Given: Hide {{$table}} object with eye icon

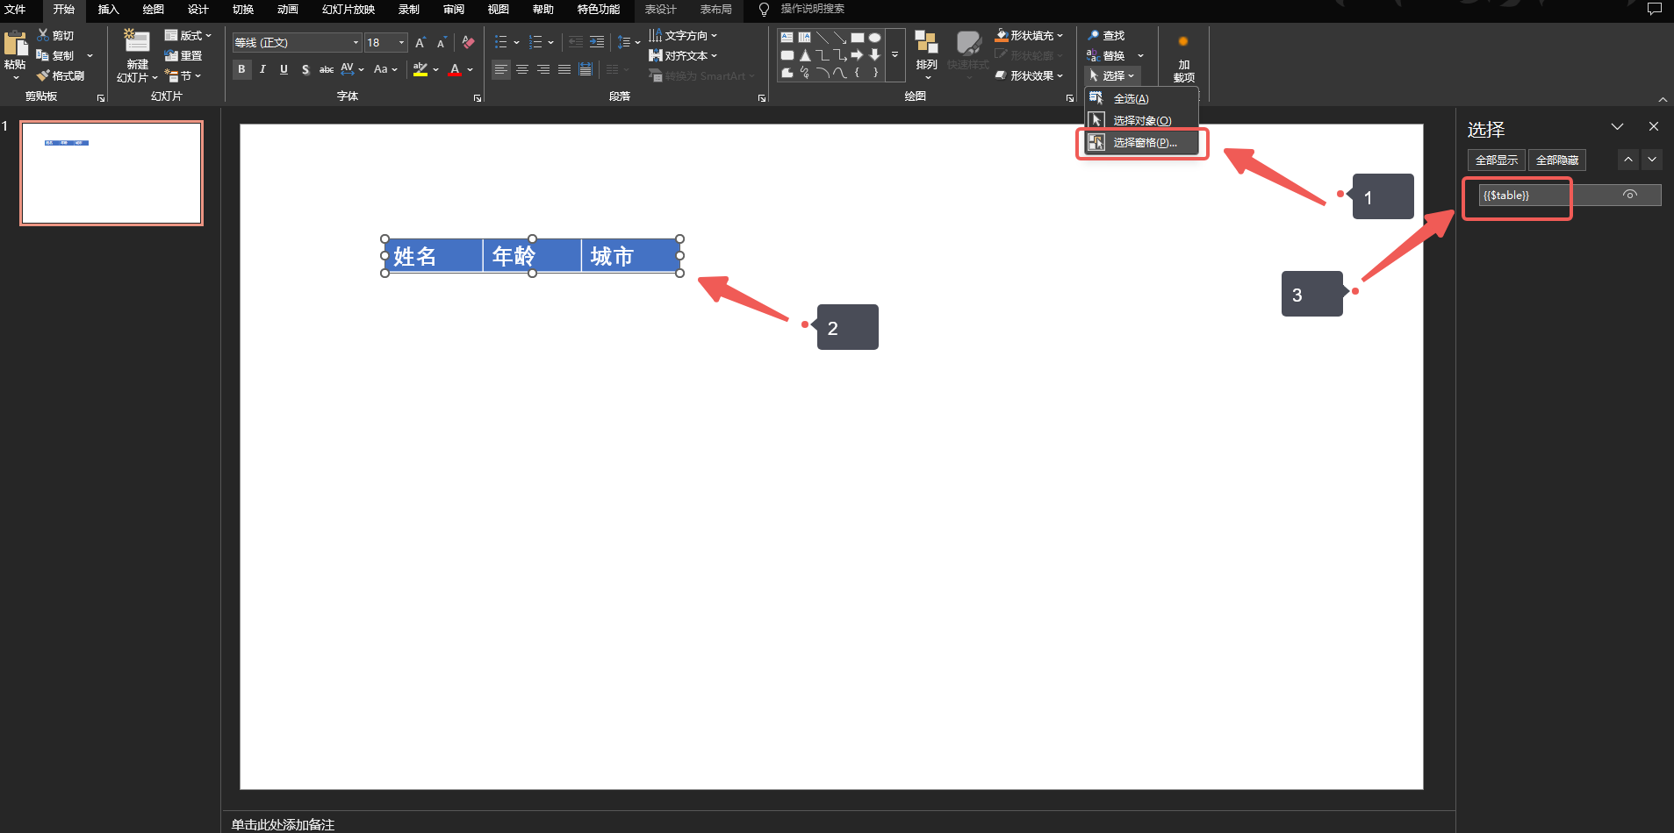Looking at the screenshot, I should pyautogui.click(x=1630, y=195).
